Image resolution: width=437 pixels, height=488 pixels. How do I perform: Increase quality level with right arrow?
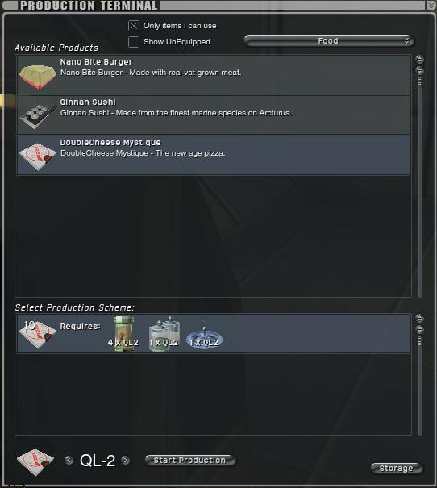(x=125, y=460)
